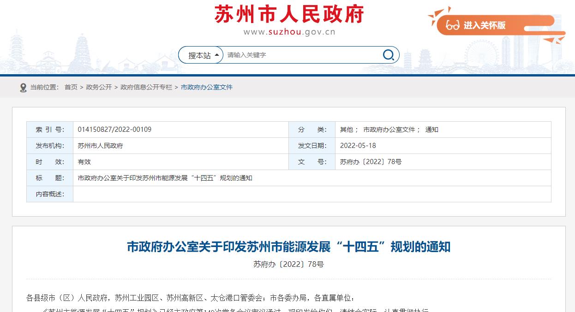Viewport: 575px width, 312px height.
Task: Select 市政府办公室文件 breadcrumb link
Action: pyautogui.click(x=207, y=87)
